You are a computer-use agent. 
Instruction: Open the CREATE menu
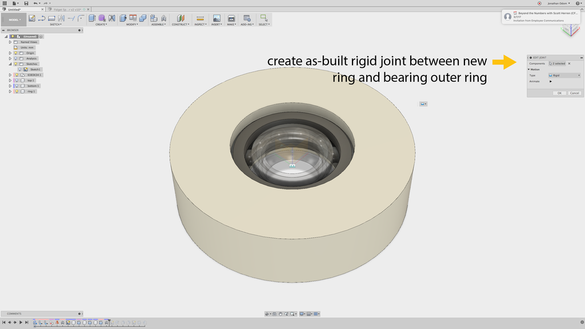(101, 25)
